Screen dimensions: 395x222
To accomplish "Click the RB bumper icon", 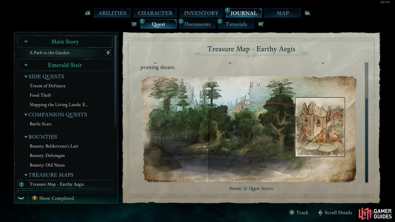I will coord(307,13).
